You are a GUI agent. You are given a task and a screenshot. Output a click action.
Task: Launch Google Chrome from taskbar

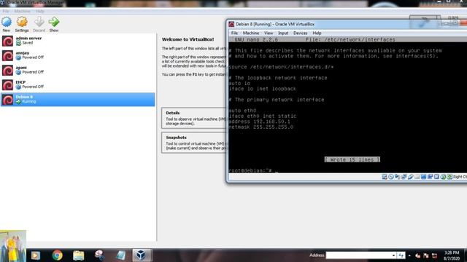[57, 255]
